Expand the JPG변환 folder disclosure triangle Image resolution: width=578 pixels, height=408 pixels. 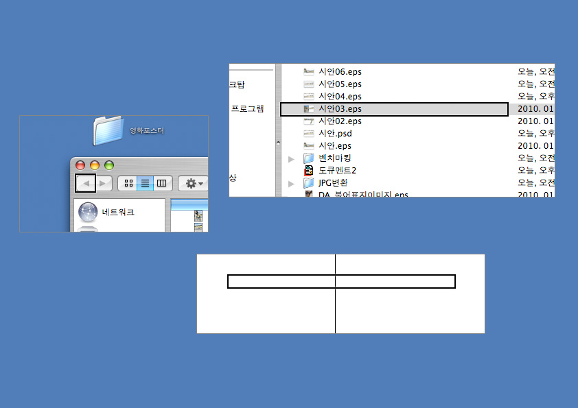(292, 183)
